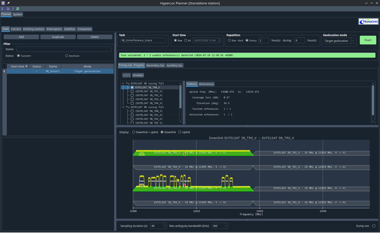The width and height of the screenshot is (380, 235).
Task: Click the start date-time stepper arrows
Action: coord(219,40)
